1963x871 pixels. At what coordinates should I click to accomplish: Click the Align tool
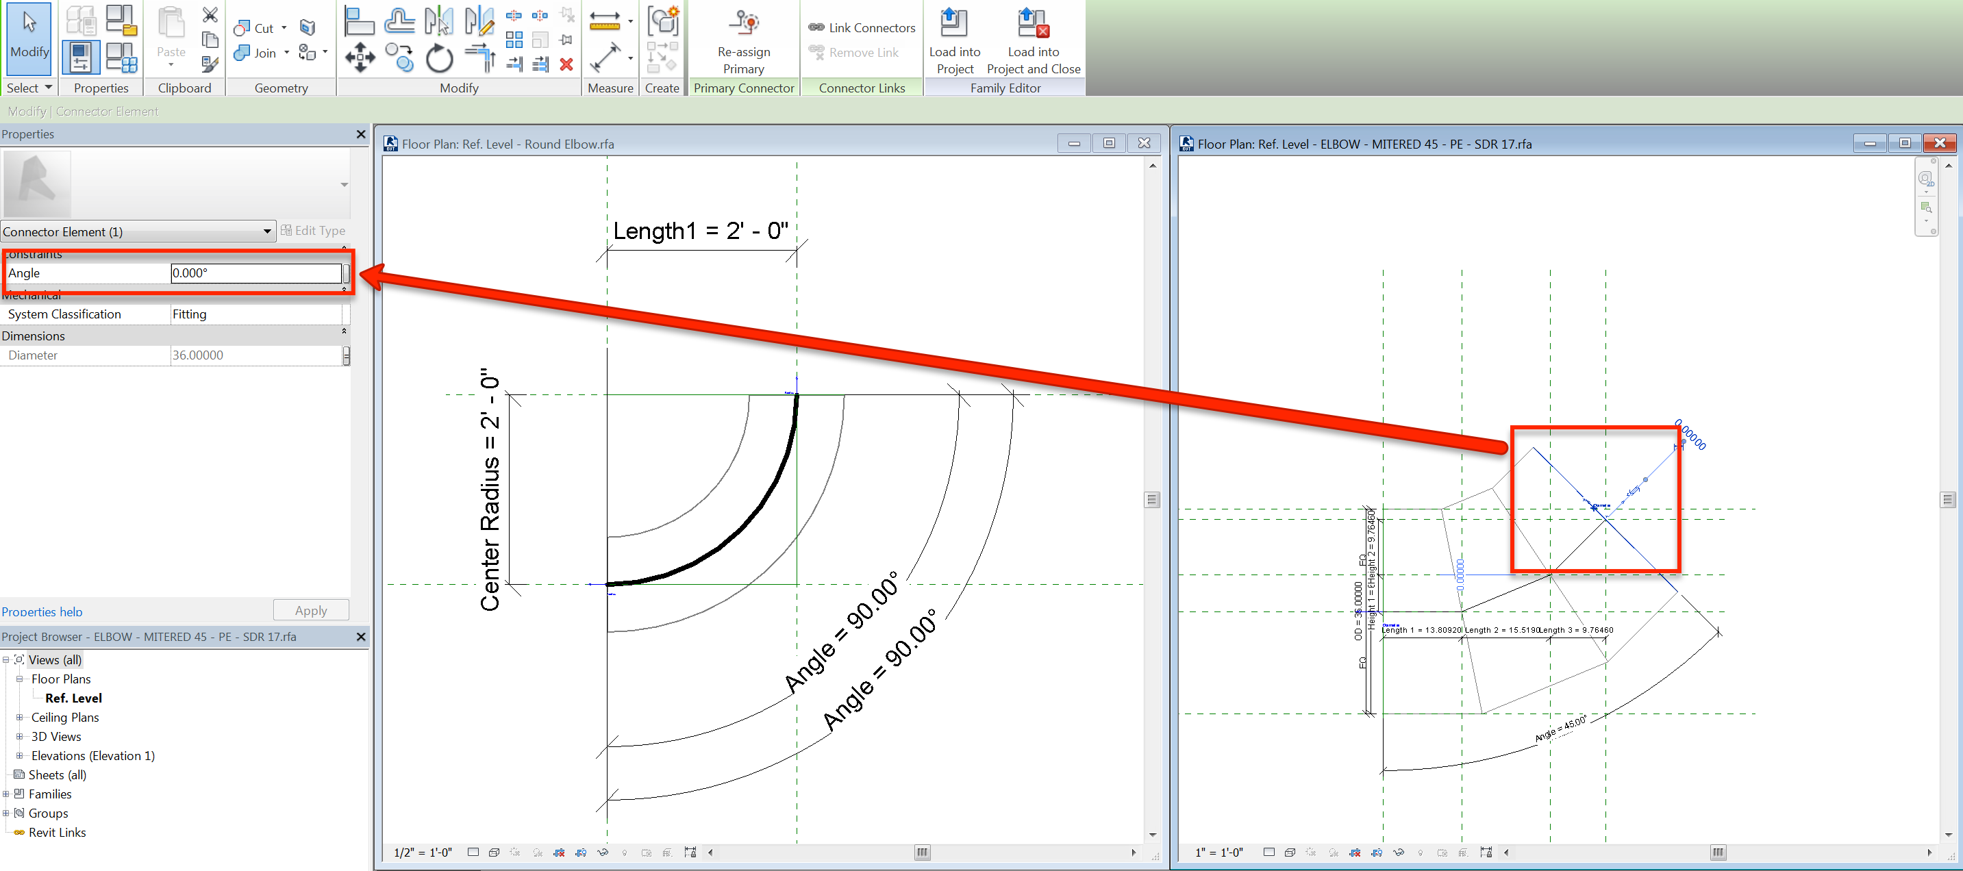(360, 21)
